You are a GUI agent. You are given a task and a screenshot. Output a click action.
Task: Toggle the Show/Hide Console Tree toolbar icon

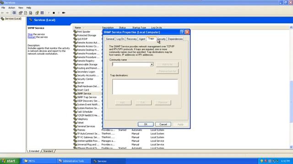14,13
